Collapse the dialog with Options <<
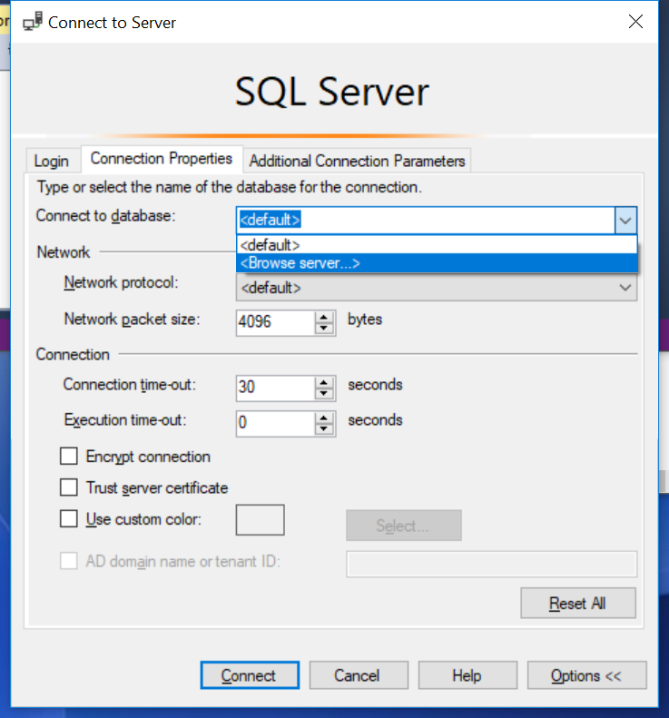Viewport: 669px width, 718px height. click(x=586, y=675)
